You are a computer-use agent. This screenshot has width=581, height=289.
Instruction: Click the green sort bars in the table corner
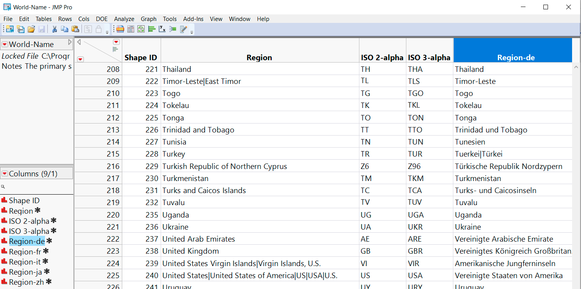pos(115,49)
